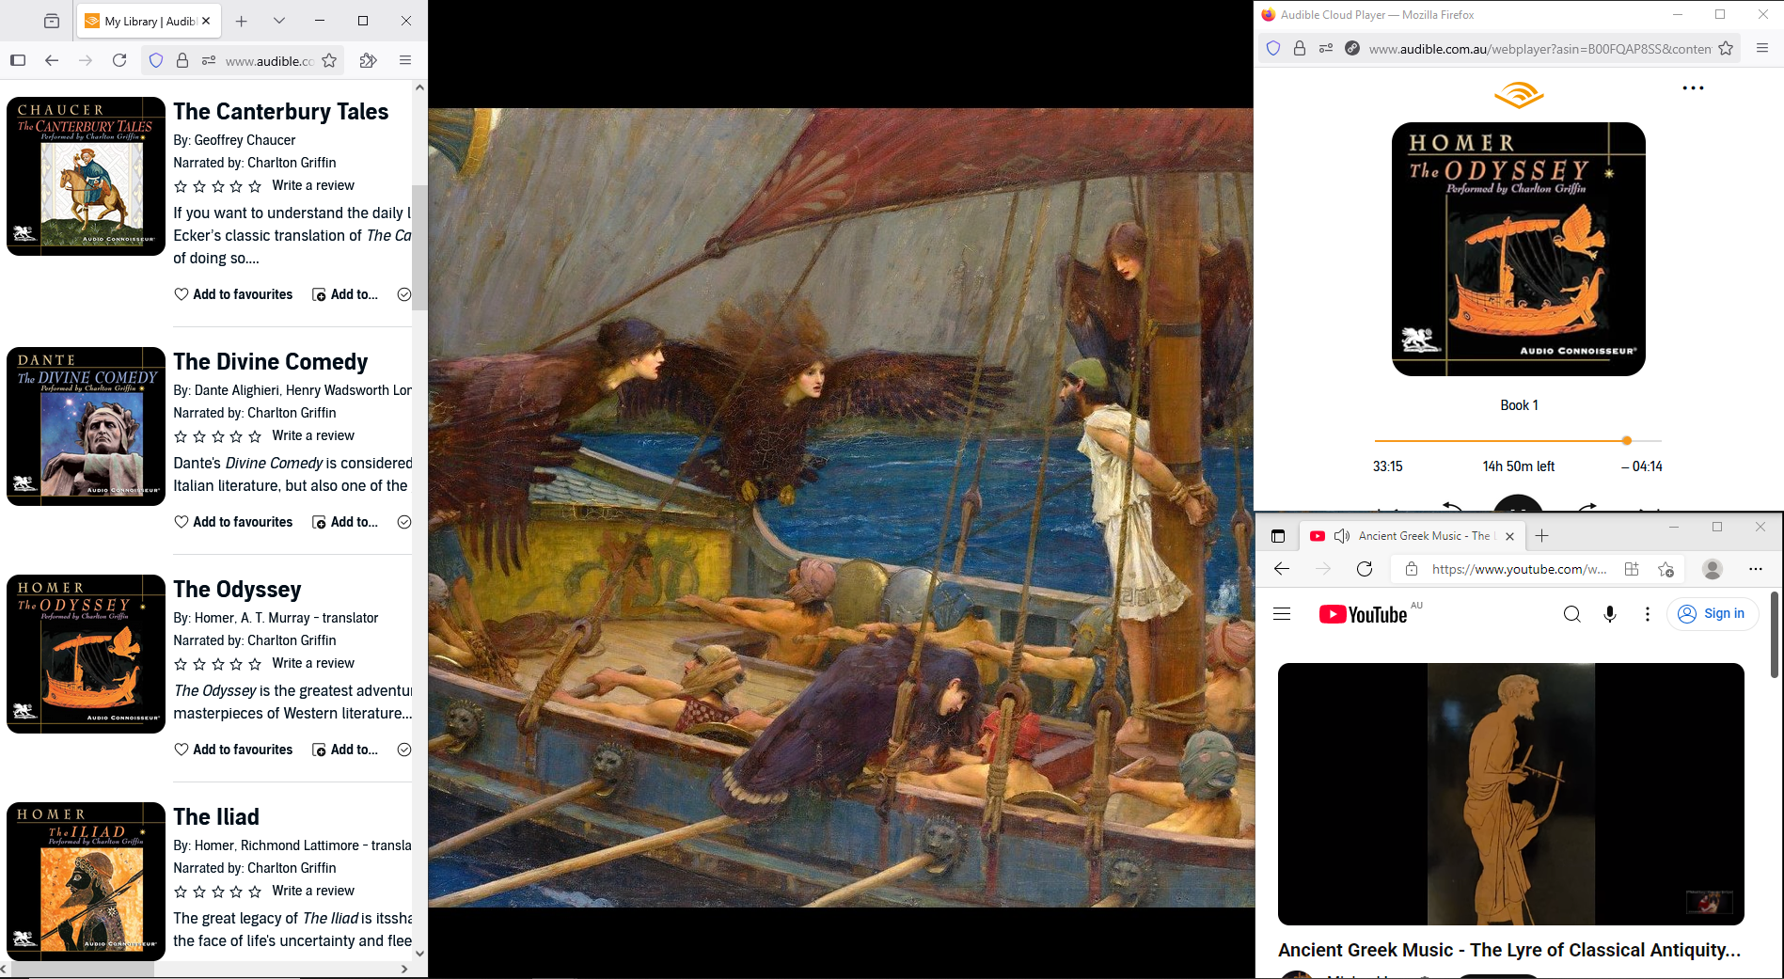Toggle the finished checkmark for The Canterbury Tales

[x=404, y=294]
